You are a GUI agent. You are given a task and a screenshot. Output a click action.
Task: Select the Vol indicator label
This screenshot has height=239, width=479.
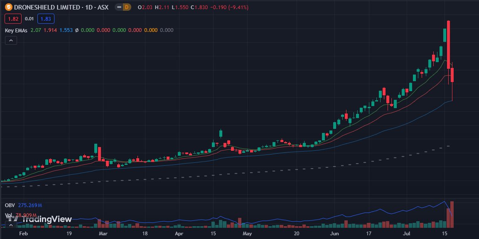[9, 215]
